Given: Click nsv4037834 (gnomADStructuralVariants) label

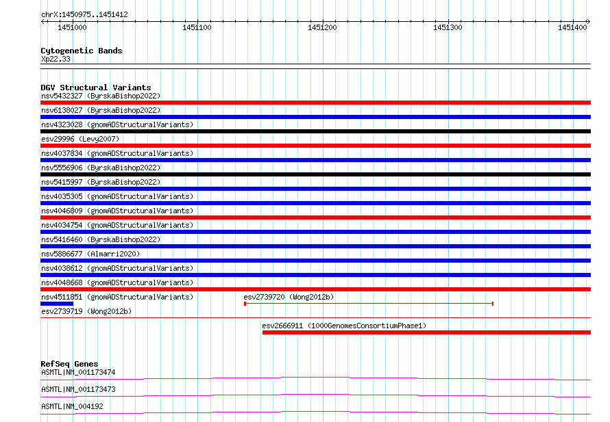Looking at the screenshot, I should pyautogui.click(x=117, y=153).
